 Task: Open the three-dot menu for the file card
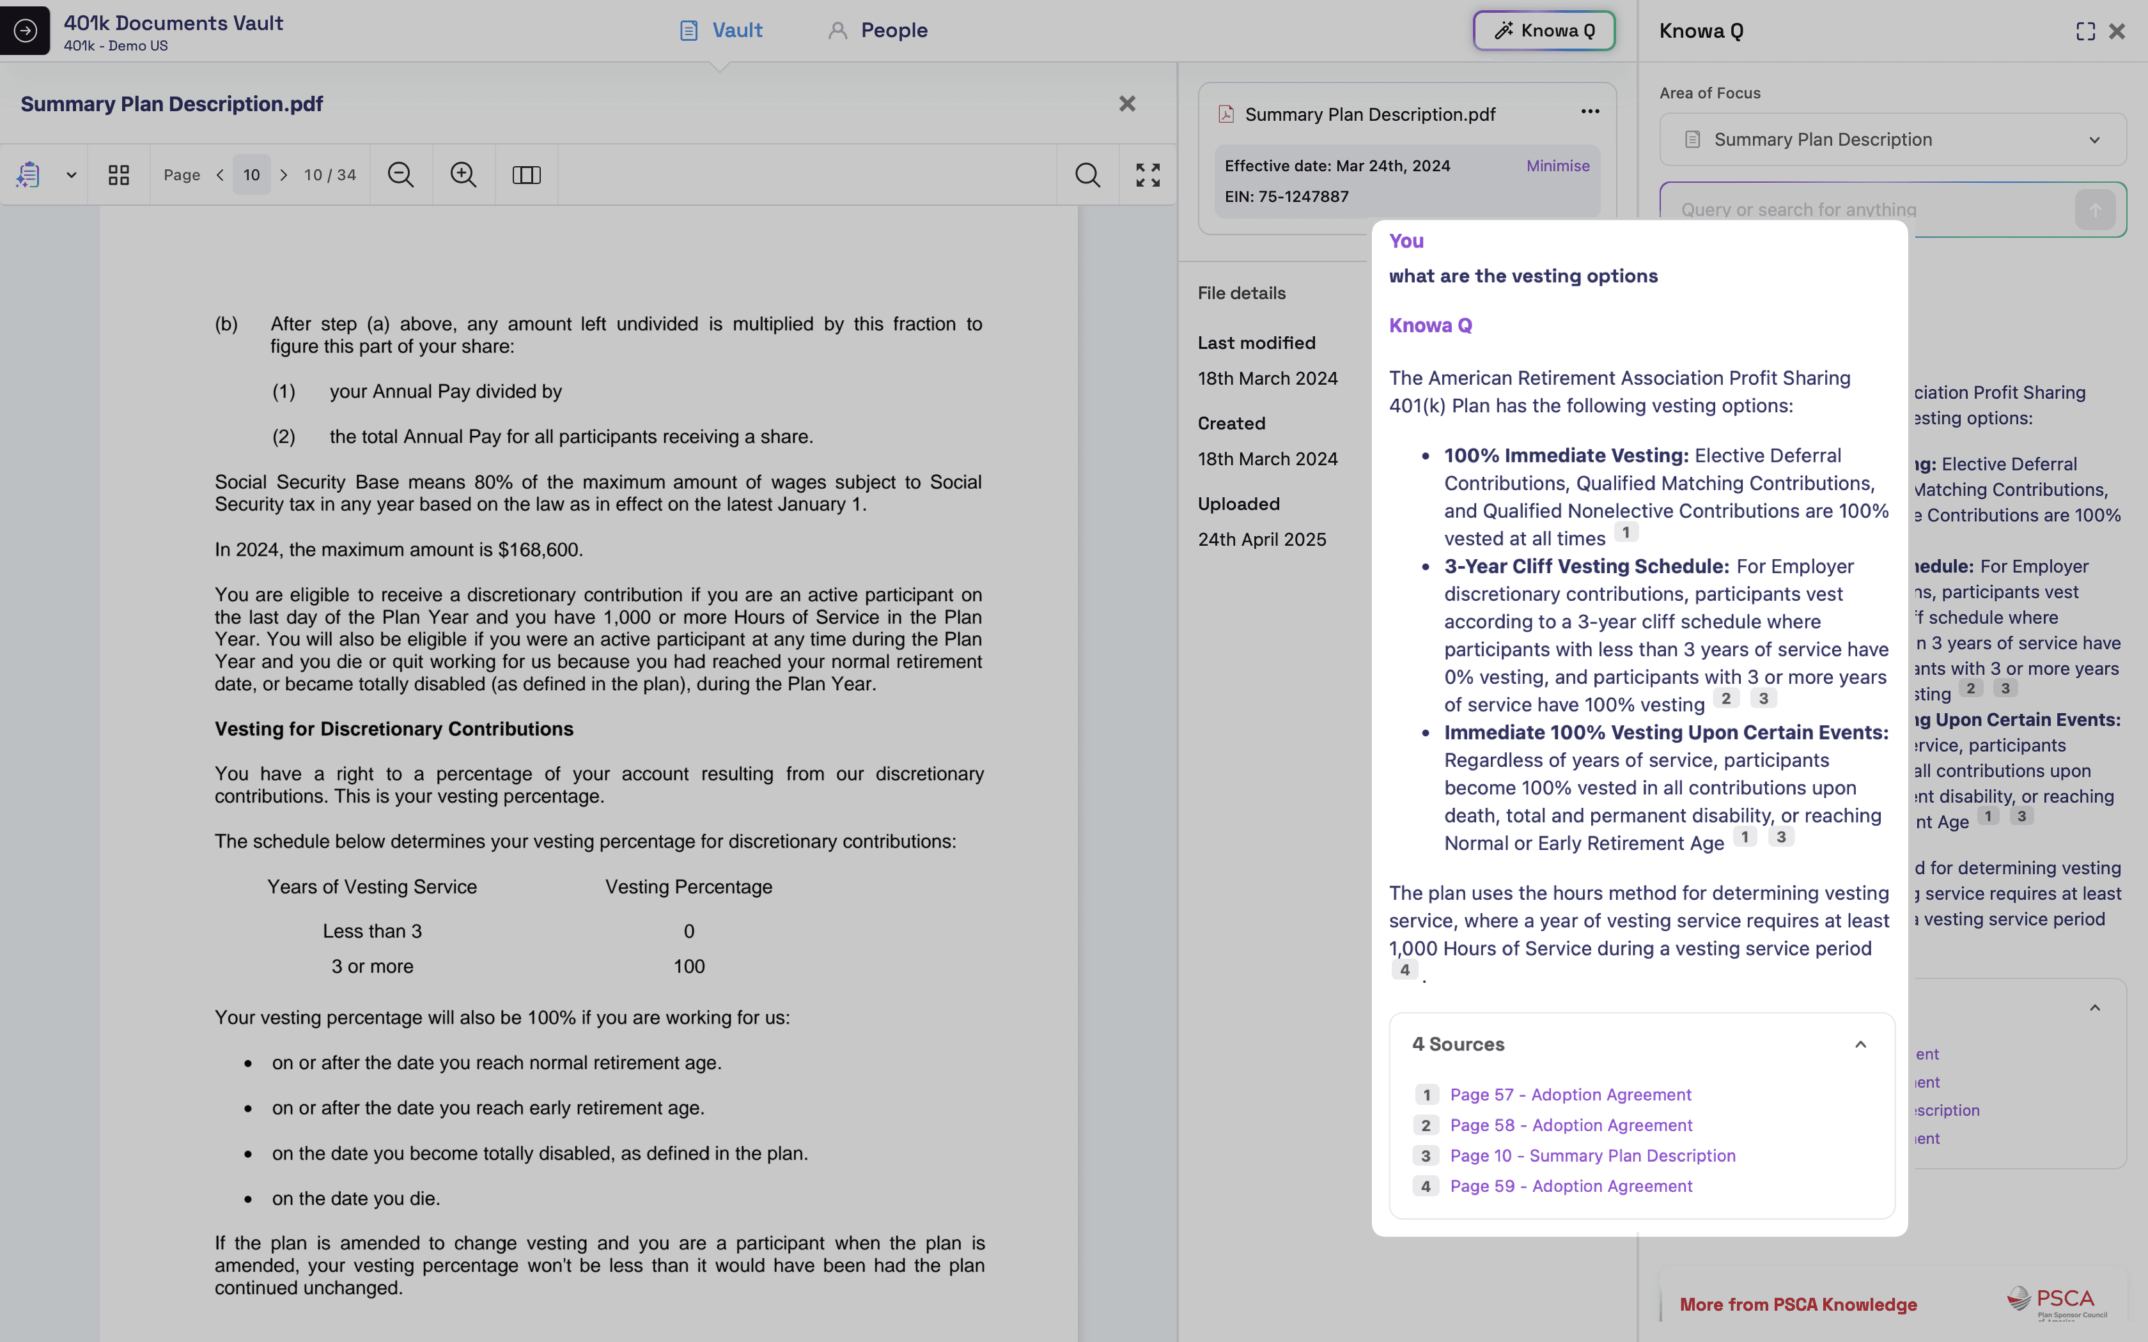[1590, 112]
